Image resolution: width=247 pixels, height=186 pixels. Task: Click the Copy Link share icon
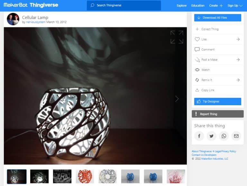tap(197, 90)
